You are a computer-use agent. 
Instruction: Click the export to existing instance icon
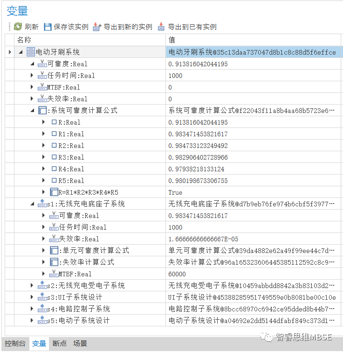[x=161, y=27]
